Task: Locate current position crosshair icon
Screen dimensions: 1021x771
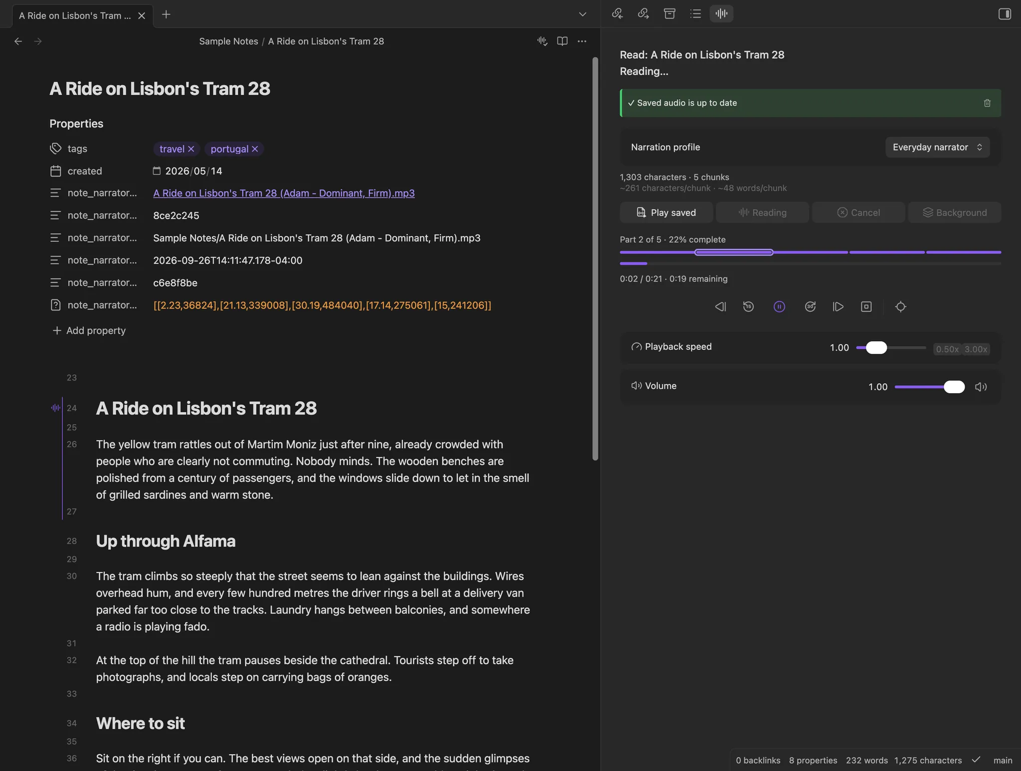Action: coord(900,307)
